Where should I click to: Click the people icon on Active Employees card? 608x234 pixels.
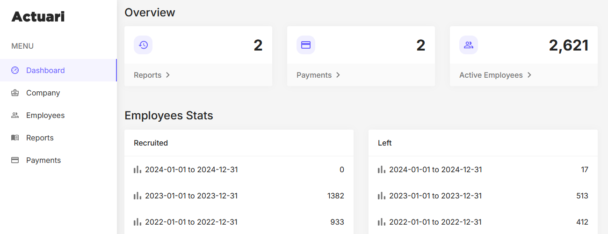point(469,45)
